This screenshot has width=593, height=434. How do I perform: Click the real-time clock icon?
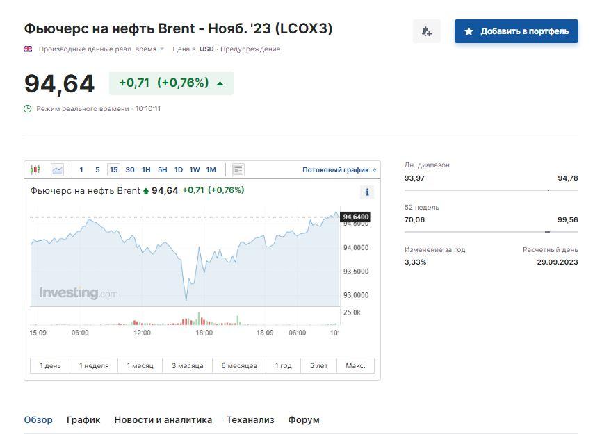click(x=28, y=108)
